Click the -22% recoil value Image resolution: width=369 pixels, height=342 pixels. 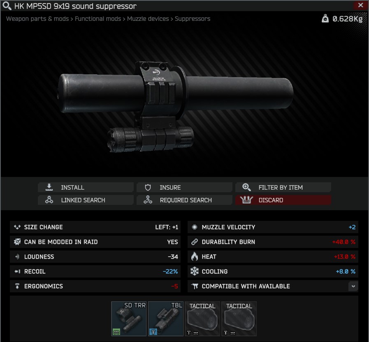[170, 271]
